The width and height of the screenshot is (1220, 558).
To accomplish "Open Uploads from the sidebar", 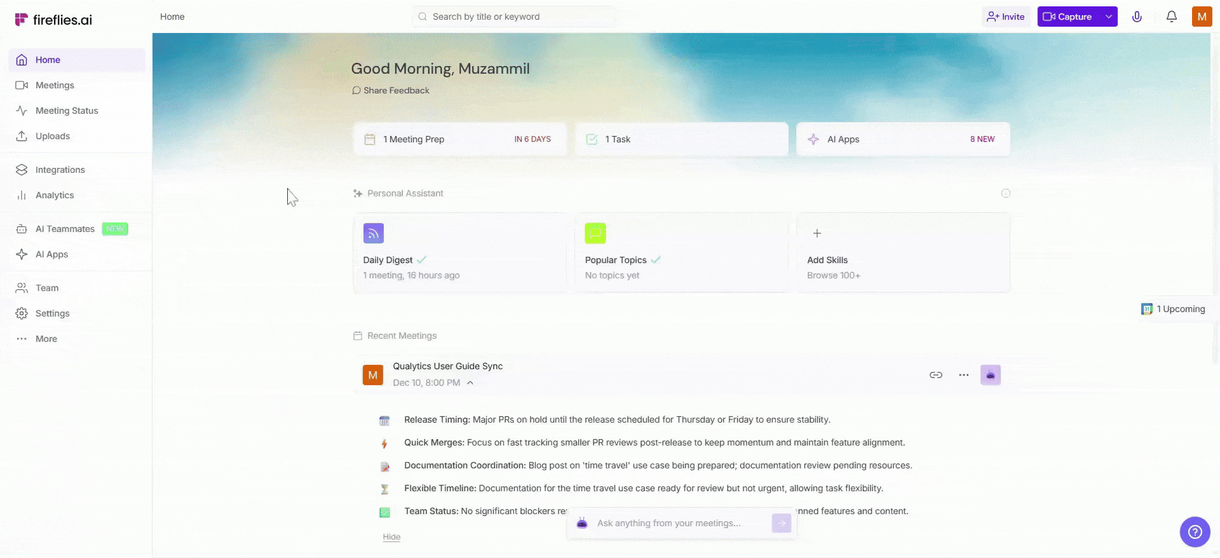I will (77, 136).
